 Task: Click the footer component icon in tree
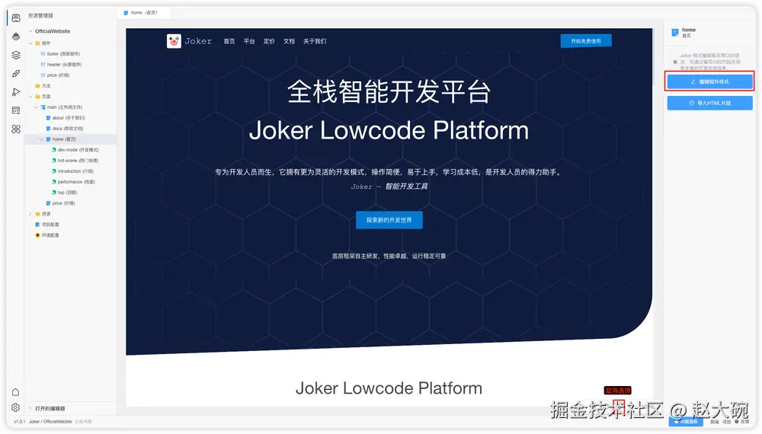tap(43, 54)
